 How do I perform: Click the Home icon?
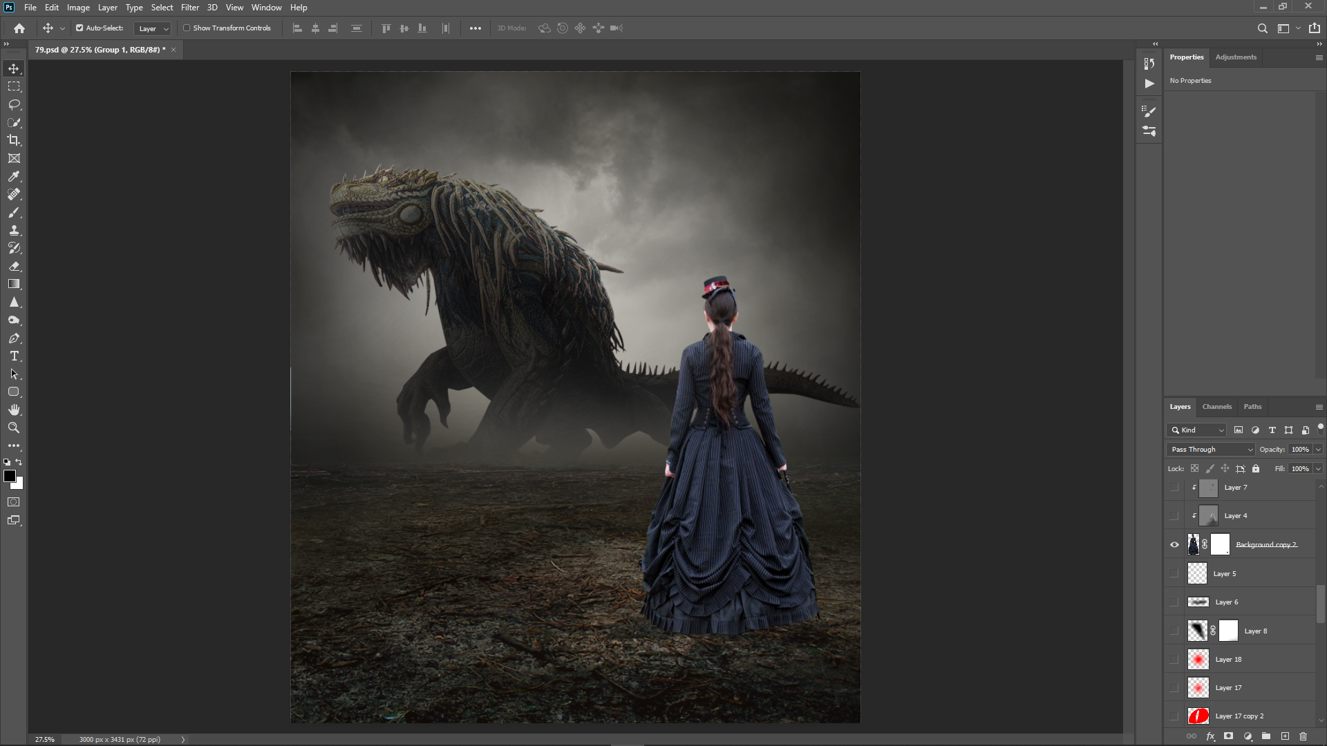pyautogui.click(x=19, y=28)
